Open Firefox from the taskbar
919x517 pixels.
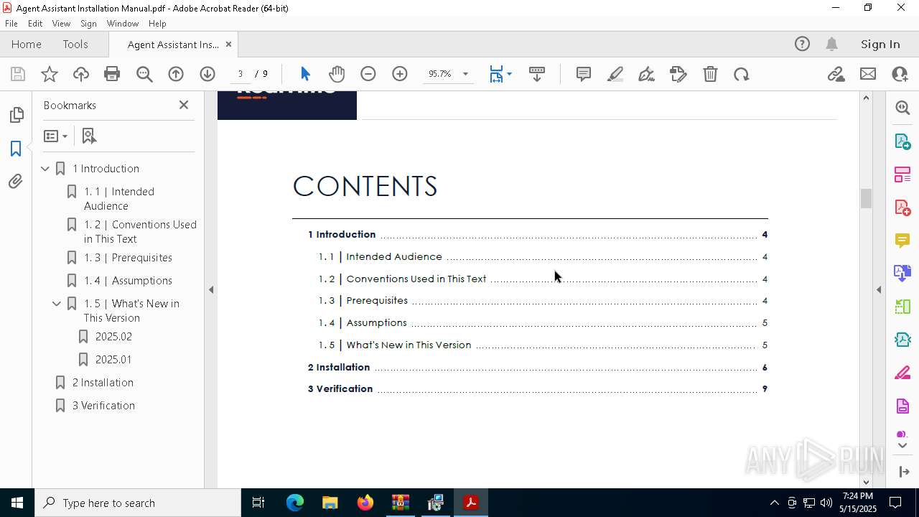click(365, 503)
